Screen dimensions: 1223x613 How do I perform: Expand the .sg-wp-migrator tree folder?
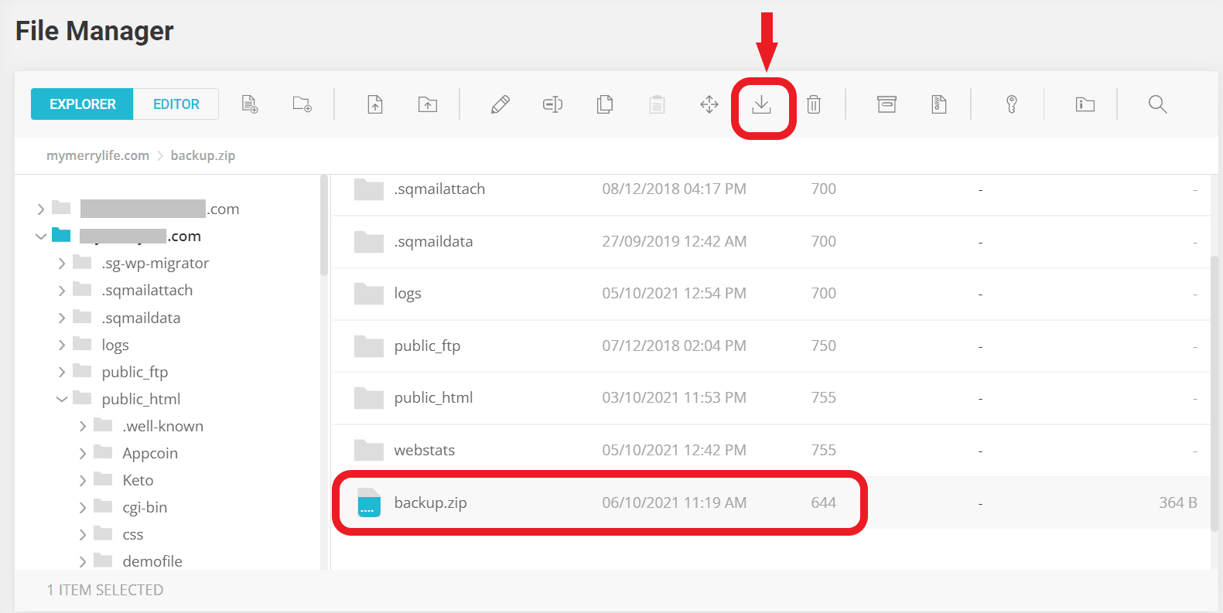pyautogui.click(x=62, y=263)
